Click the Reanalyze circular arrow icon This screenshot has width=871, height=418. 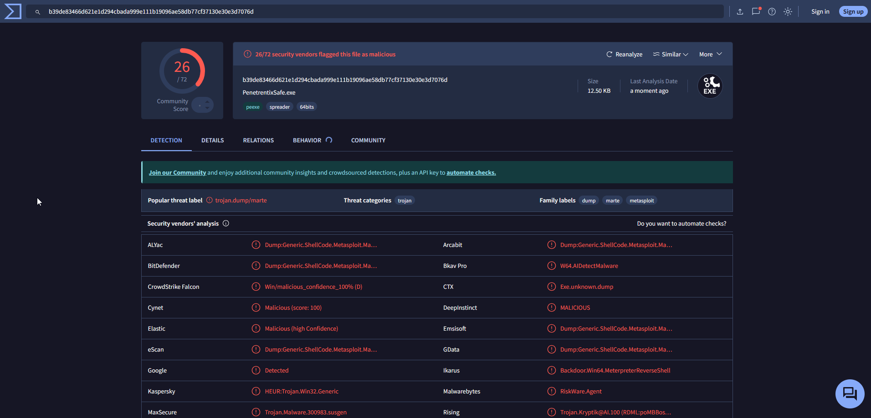coord(610,54)
